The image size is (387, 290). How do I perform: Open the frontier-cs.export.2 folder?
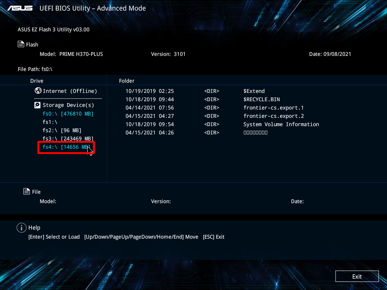274,116
